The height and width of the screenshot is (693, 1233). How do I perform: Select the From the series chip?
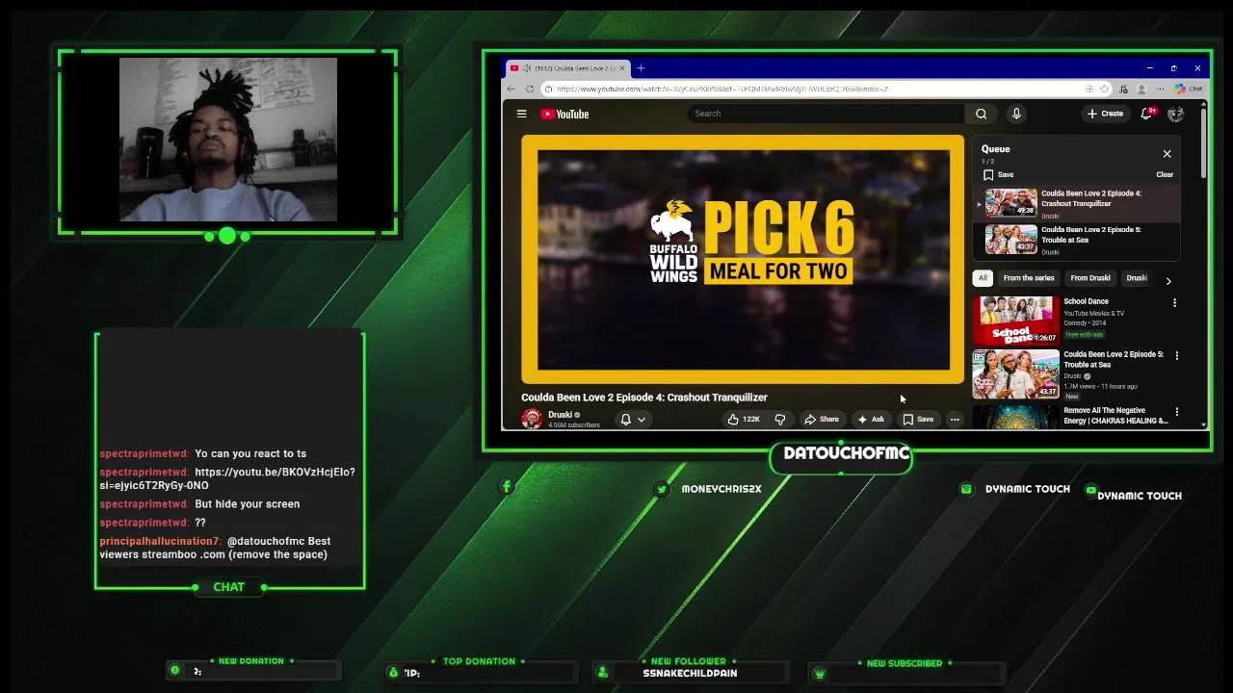[1029, 278]
